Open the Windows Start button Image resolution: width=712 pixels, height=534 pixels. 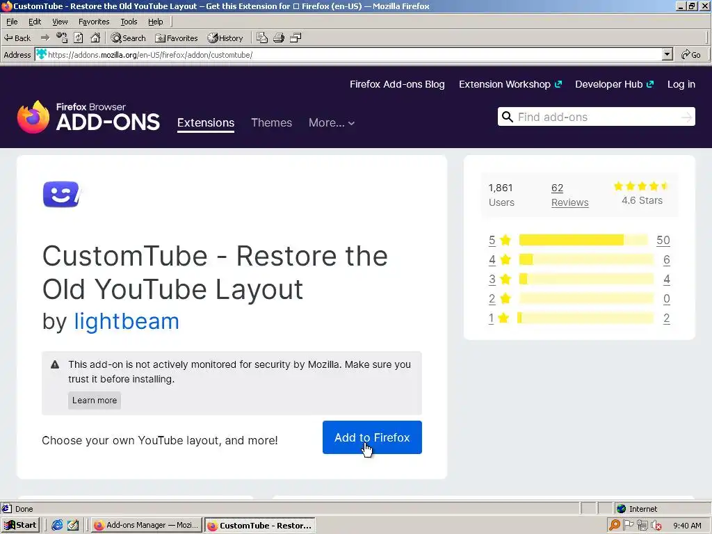[x=20, y=526]
